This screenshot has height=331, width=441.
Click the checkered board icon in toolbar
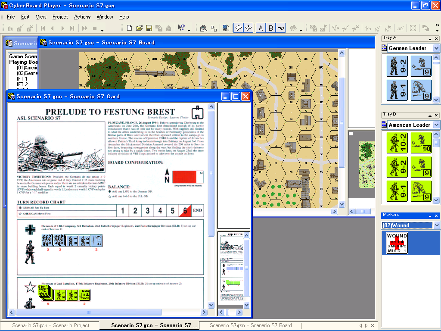[x=226, y=28]
